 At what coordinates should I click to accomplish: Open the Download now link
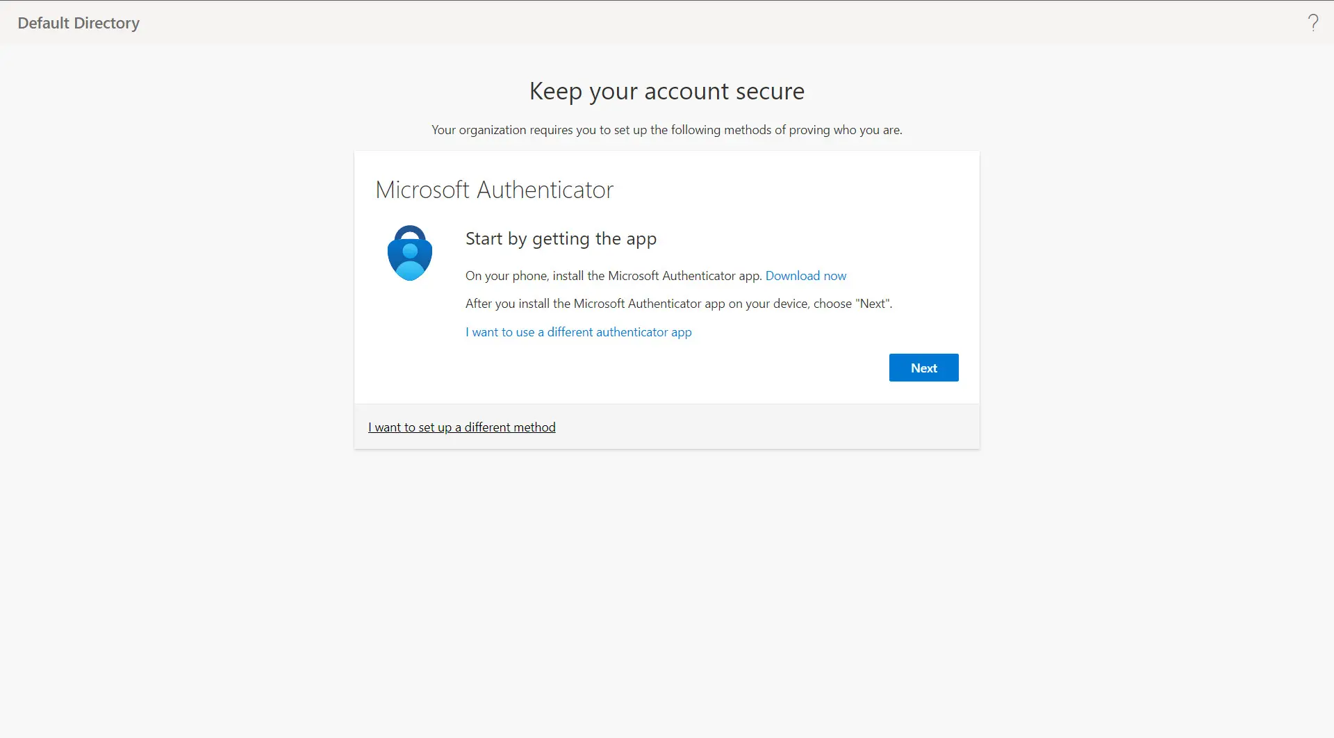coord(806,276)
